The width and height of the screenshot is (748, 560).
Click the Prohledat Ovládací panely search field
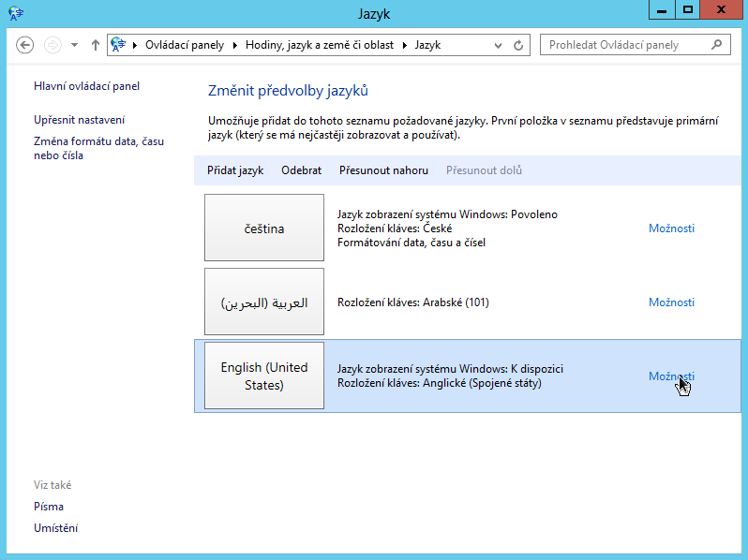point(623,44)
